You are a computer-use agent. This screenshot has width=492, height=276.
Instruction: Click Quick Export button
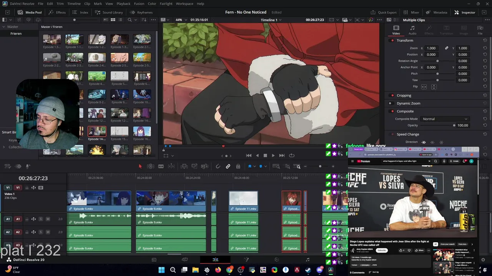[x=383, y=12]
